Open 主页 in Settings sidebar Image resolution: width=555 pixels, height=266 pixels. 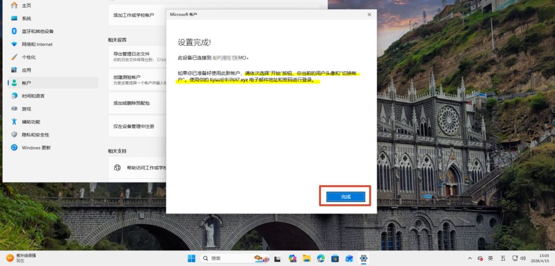pyautogui.click(x=26, y=5)
